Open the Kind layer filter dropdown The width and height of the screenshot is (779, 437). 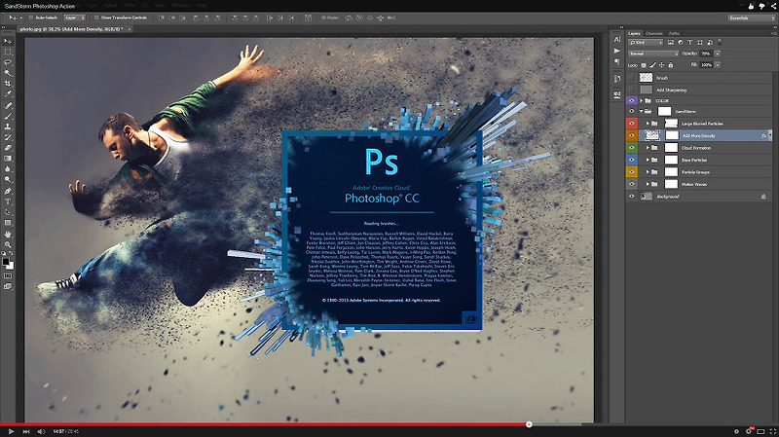[x=646, y=43]
